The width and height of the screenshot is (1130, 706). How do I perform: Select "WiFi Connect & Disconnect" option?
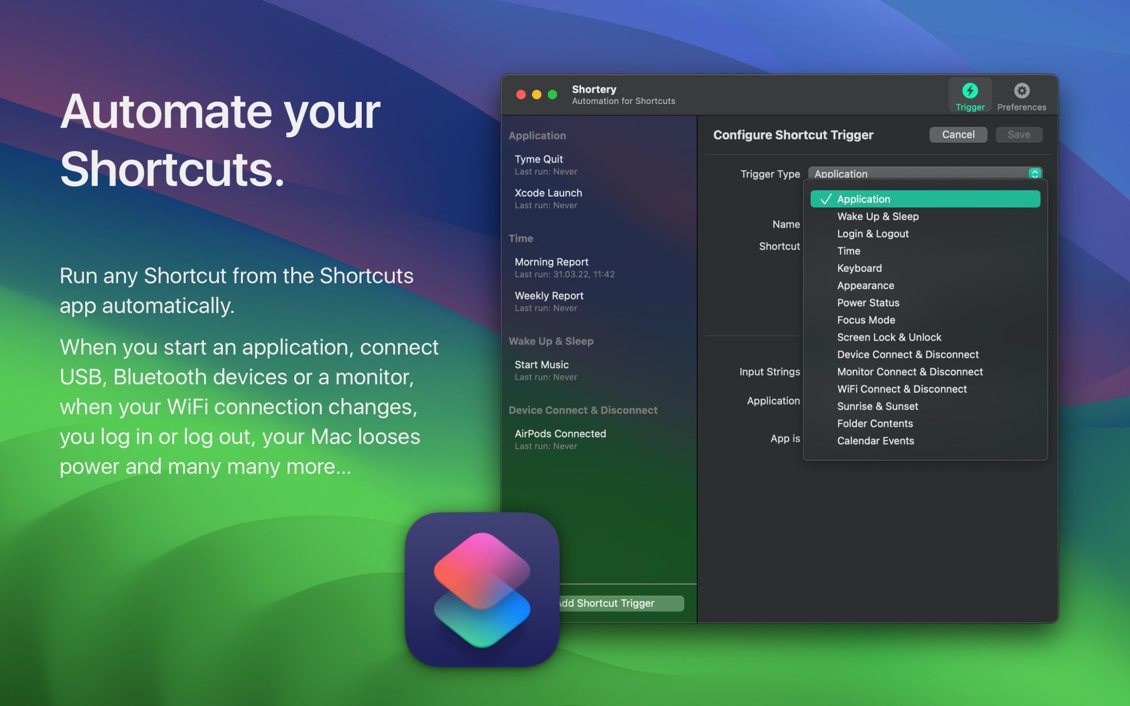tap(902, 388)
